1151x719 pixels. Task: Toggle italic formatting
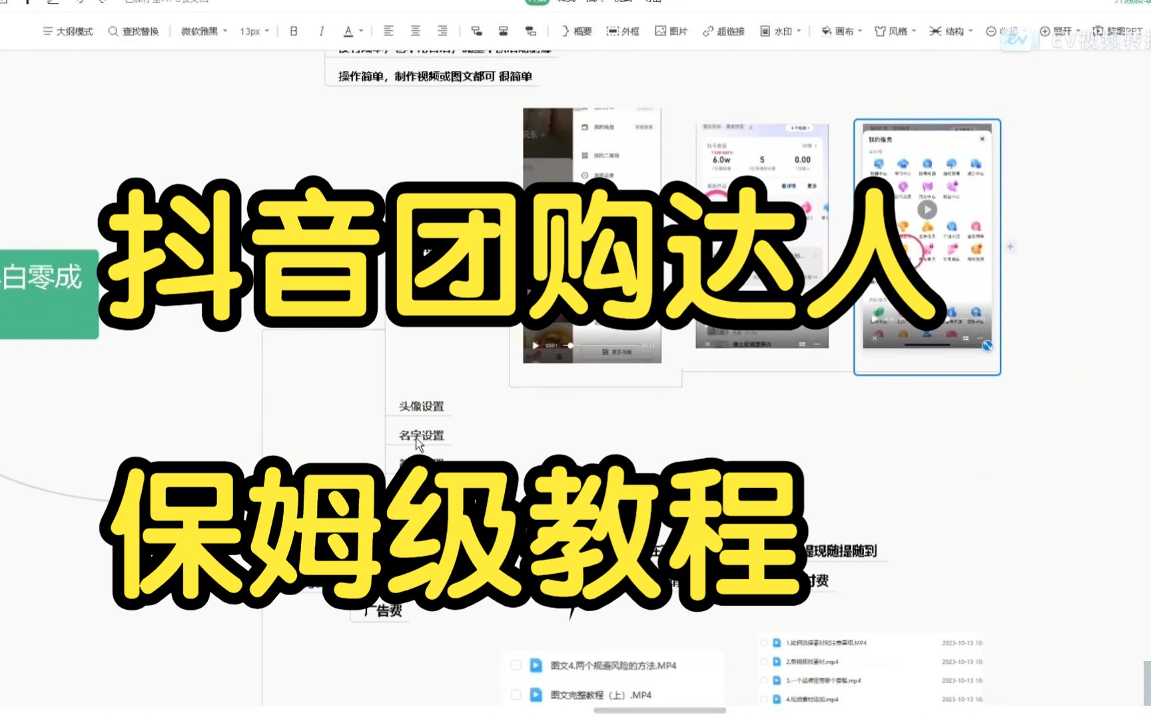click(x=322, y=31)
